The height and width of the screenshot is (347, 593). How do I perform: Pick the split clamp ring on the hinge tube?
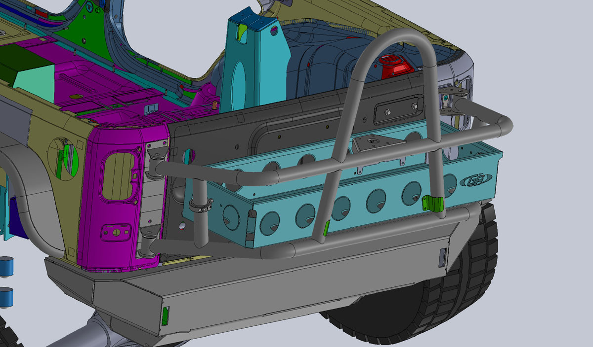(201, 205)
